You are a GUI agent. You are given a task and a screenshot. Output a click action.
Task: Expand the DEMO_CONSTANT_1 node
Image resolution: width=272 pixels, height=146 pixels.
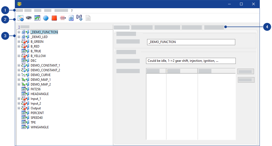click(19, 65)
